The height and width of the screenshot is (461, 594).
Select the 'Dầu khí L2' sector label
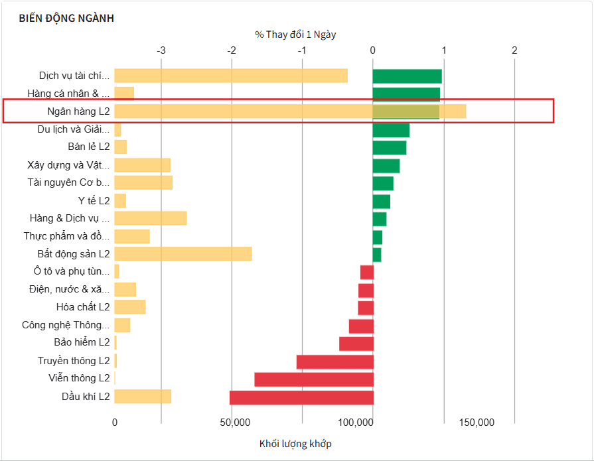(86, 397)
